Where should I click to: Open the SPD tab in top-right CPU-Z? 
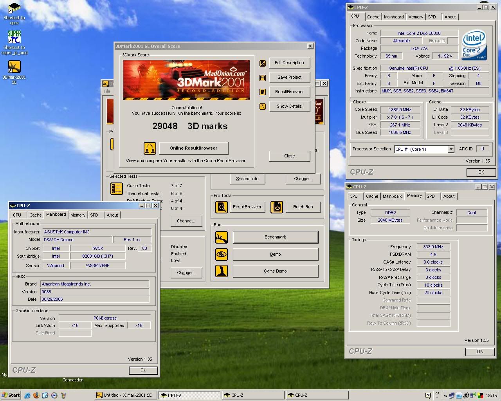coord(432,17)
